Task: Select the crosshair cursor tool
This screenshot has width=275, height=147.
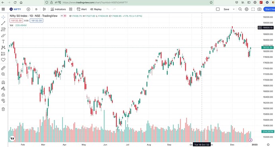Action: pos(3,17)
